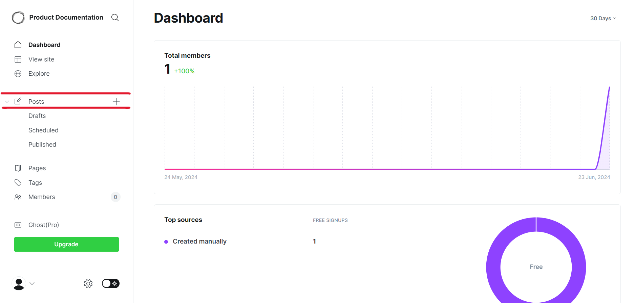Open the 30 Days range dropdown
Screen dimensions: 635x303
click(x=603, y=18)
